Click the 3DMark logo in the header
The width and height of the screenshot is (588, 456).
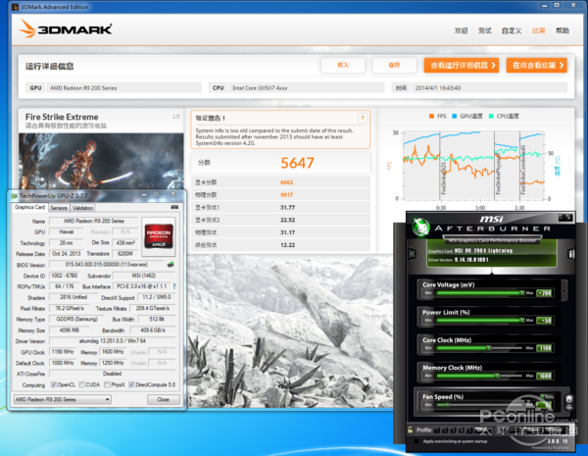pos(66,28)
